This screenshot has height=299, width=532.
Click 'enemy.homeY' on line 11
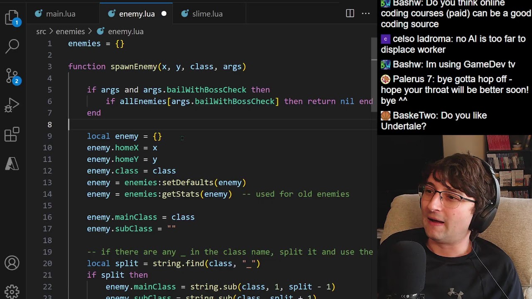pos(113,159)
